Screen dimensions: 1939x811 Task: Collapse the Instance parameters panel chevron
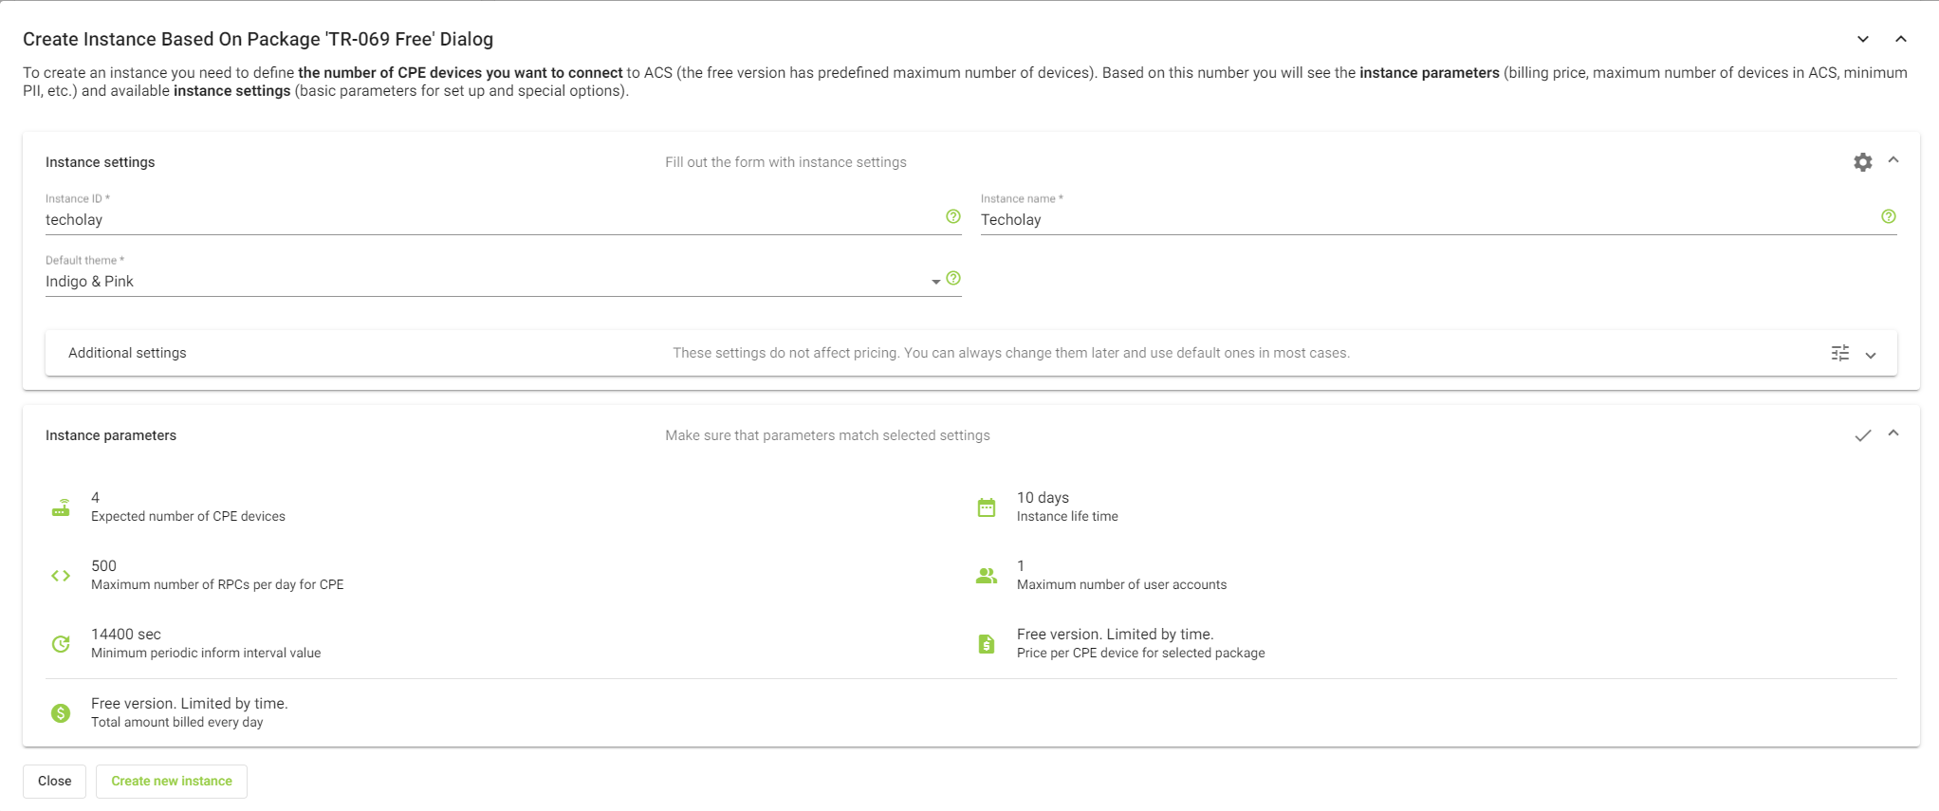click(x=1893, y=433)
